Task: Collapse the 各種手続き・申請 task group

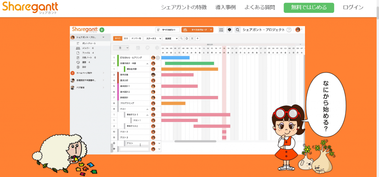Action: pyautogui.click(x=147, y=63)
